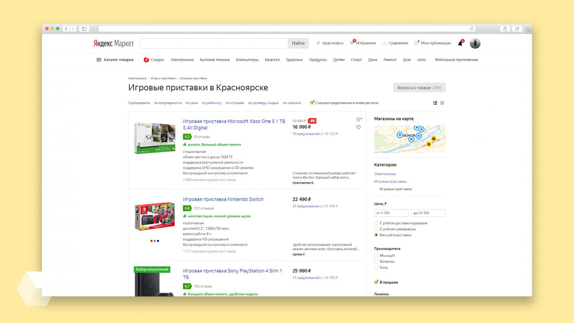Click the Яндекс Маркет logo

114,43
